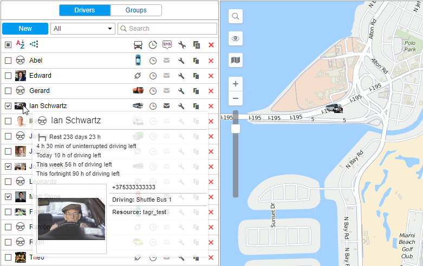Open Abel's wrench properties icon

click(x=181, y=61)
